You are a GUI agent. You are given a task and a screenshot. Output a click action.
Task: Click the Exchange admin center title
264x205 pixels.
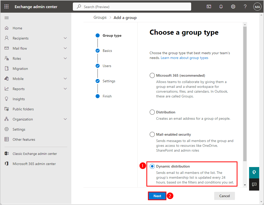point(36,7)
